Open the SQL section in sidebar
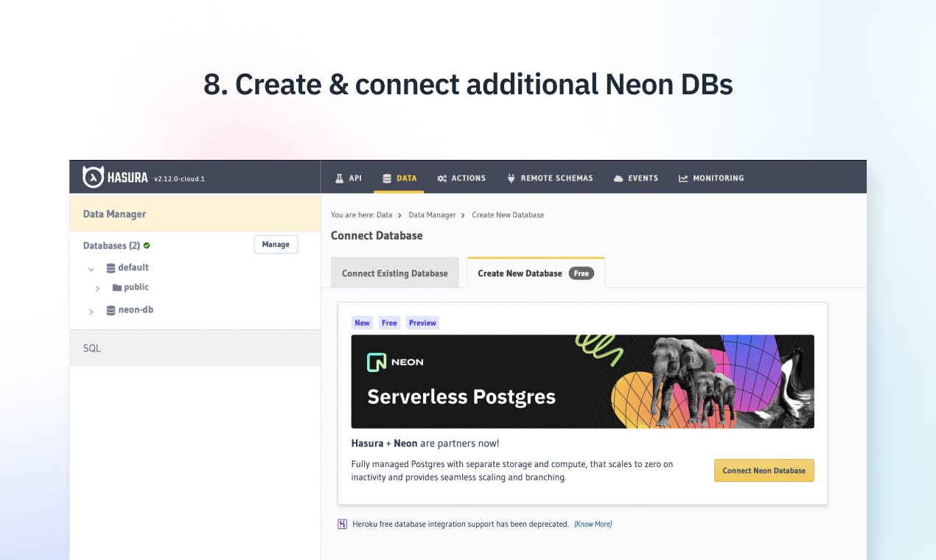The height and width of the screenshot is (560, 936). (195, 348)
